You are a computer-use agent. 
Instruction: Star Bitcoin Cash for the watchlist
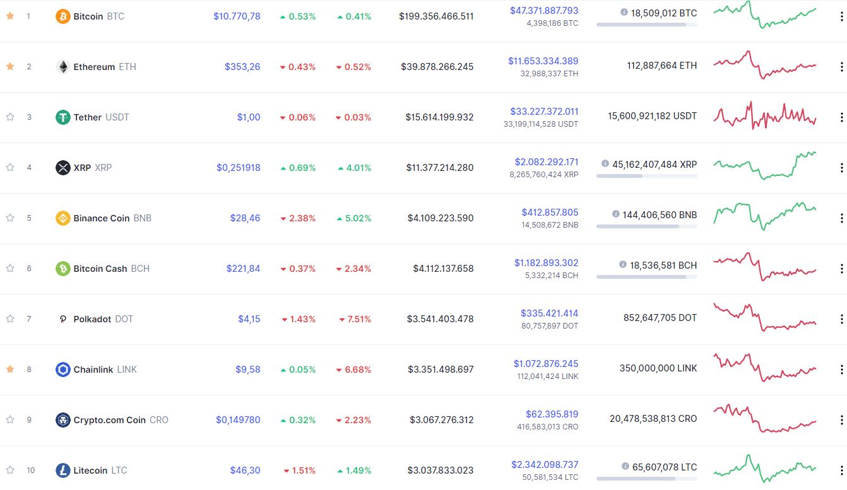point(10,268)
